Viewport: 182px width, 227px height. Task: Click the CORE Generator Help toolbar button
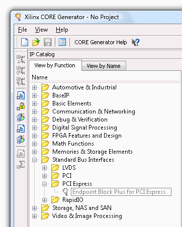pos(101,42)
